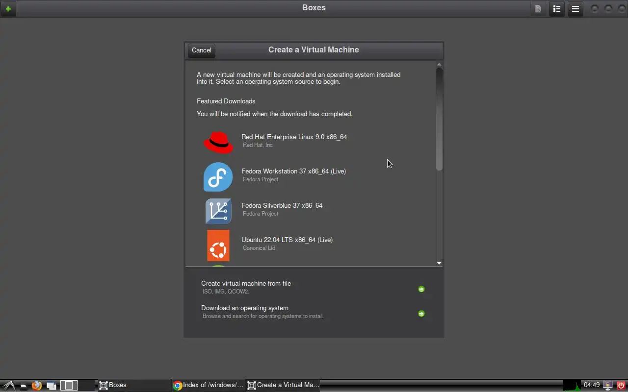Launch Firefox from the taskbar
The width and height of the screenshot is (628, 392).
(x=37, y=385)
